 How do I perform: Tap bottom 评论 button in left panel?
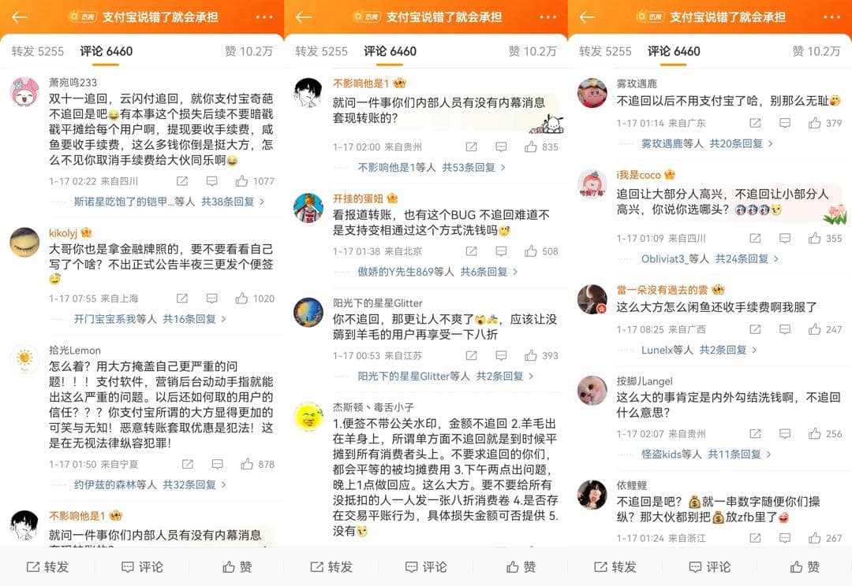(142, 567)
